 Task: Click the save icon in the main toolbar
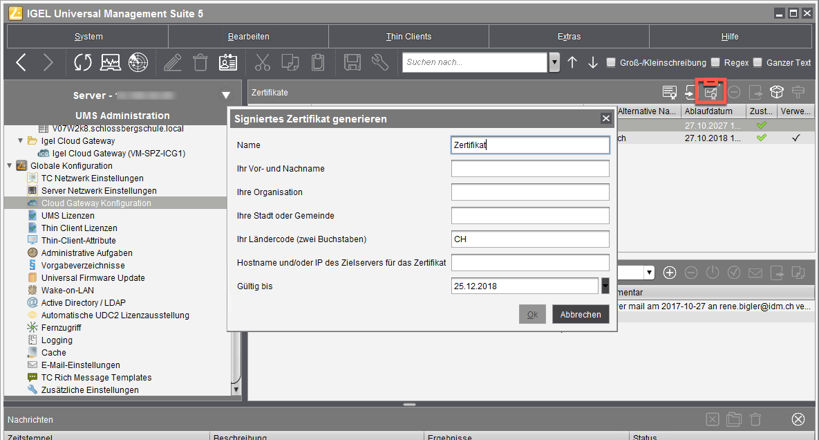tap(352, 62)
